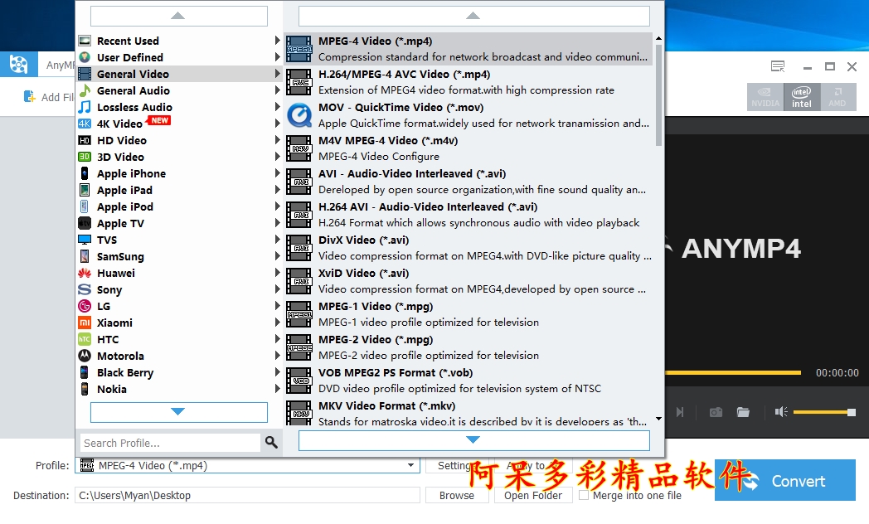Click the NVIDIA acceleration icon

(x=765, y=97)
